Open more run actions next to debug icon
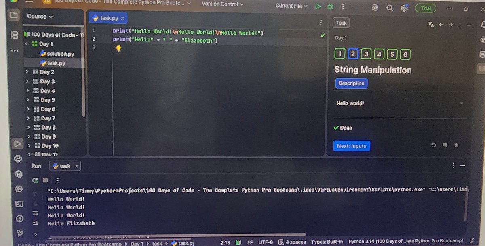 343,7
